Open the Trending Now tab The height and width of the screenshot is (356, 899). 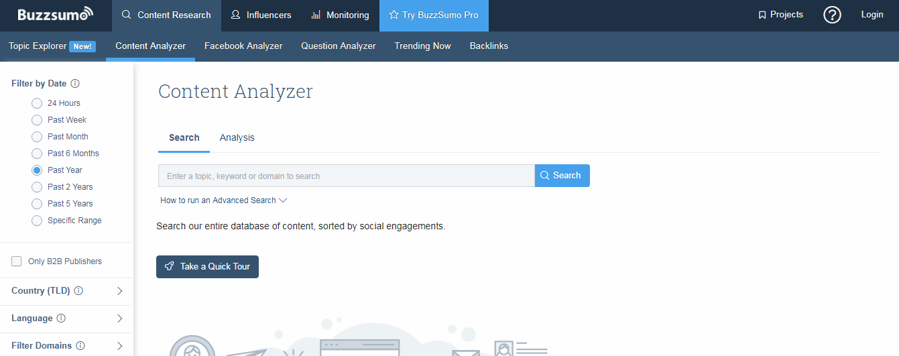pos(422,46)
